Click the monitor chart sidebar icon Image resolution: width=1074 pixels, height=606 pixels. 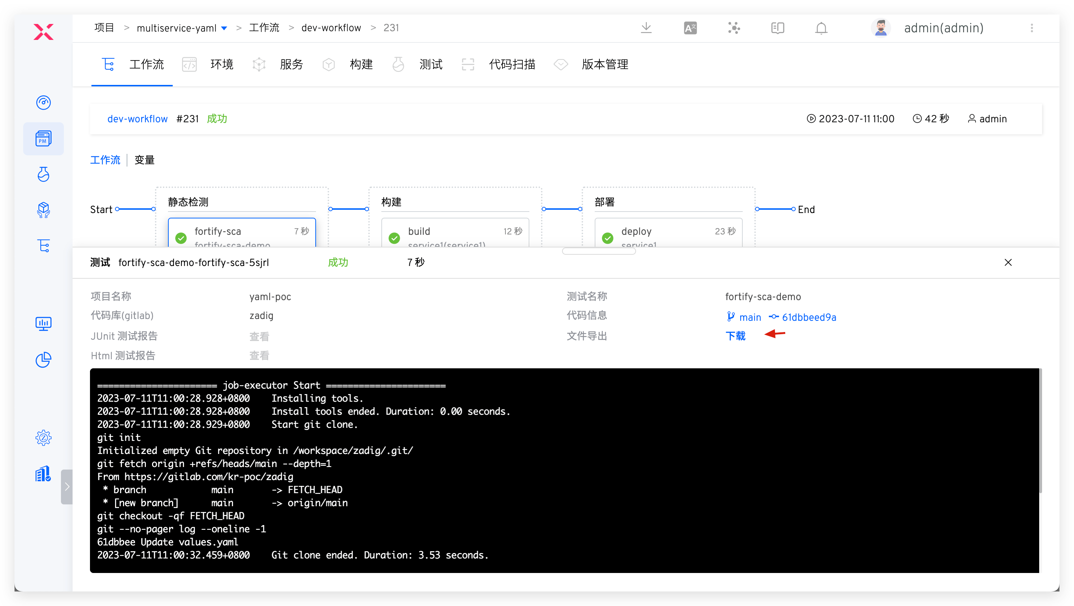pos(44,323)
